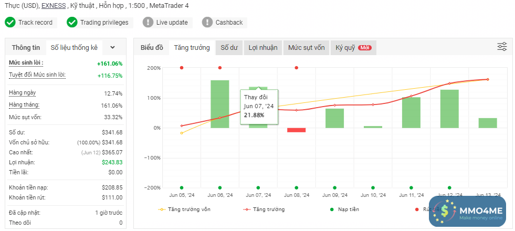Screen dimensions: 515x231
Task: Switch to the Số dư chart tab
Action: click(x=229, y=48)
